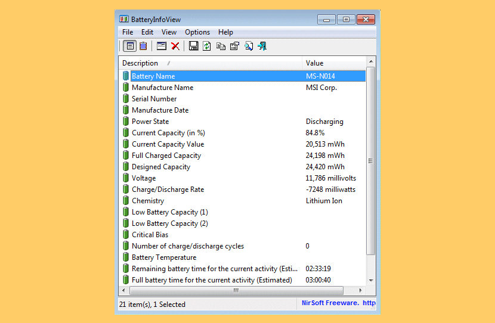Open the File menu
The height and width of the screenshot is (323, 495).
(128, 32)
